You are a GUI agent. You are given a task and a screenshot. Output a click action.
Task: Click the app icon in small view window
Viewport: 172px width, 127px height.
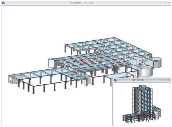[x=115, y=80]
